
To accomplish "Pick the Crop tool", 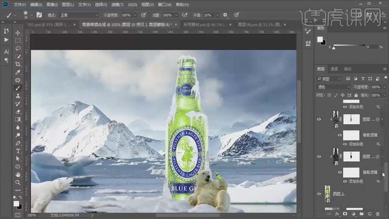I will tap(18, 64).
